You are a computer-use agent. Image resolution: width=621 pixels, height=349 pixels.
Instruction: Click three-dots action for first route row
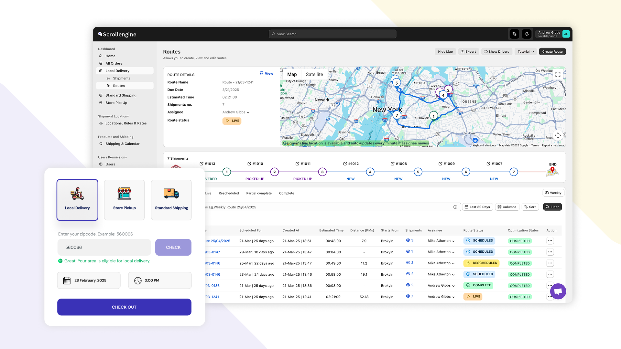[550, 241]
